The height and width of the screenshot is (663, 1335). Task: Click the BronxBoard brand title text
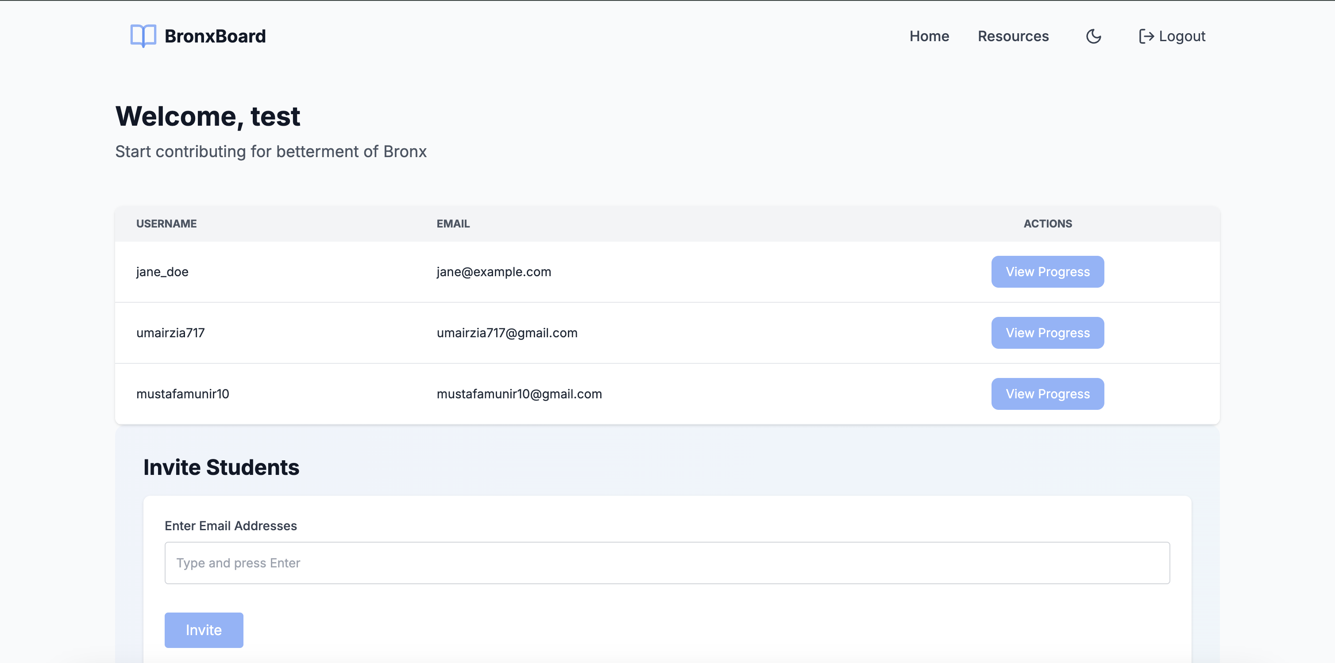(x=215, y=36)
